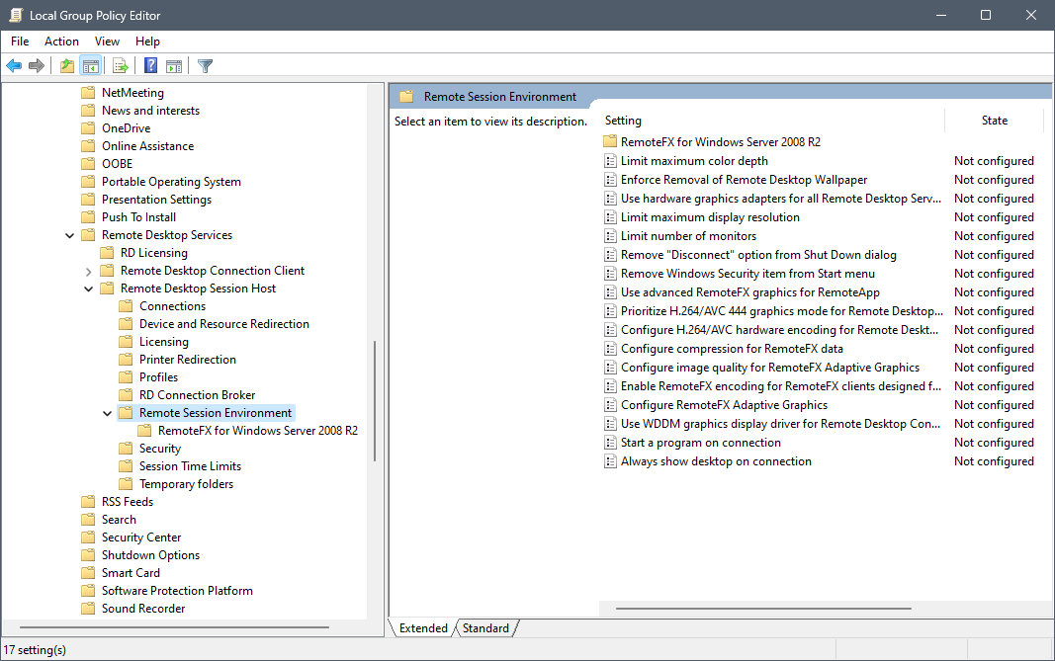Select "Remove Windows Security item from Start menu"

coord(747,274)
